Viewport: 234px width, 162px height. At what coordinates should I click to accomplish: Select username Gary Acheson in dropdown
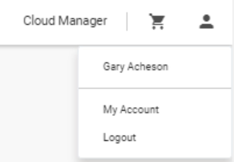[136, 67]
